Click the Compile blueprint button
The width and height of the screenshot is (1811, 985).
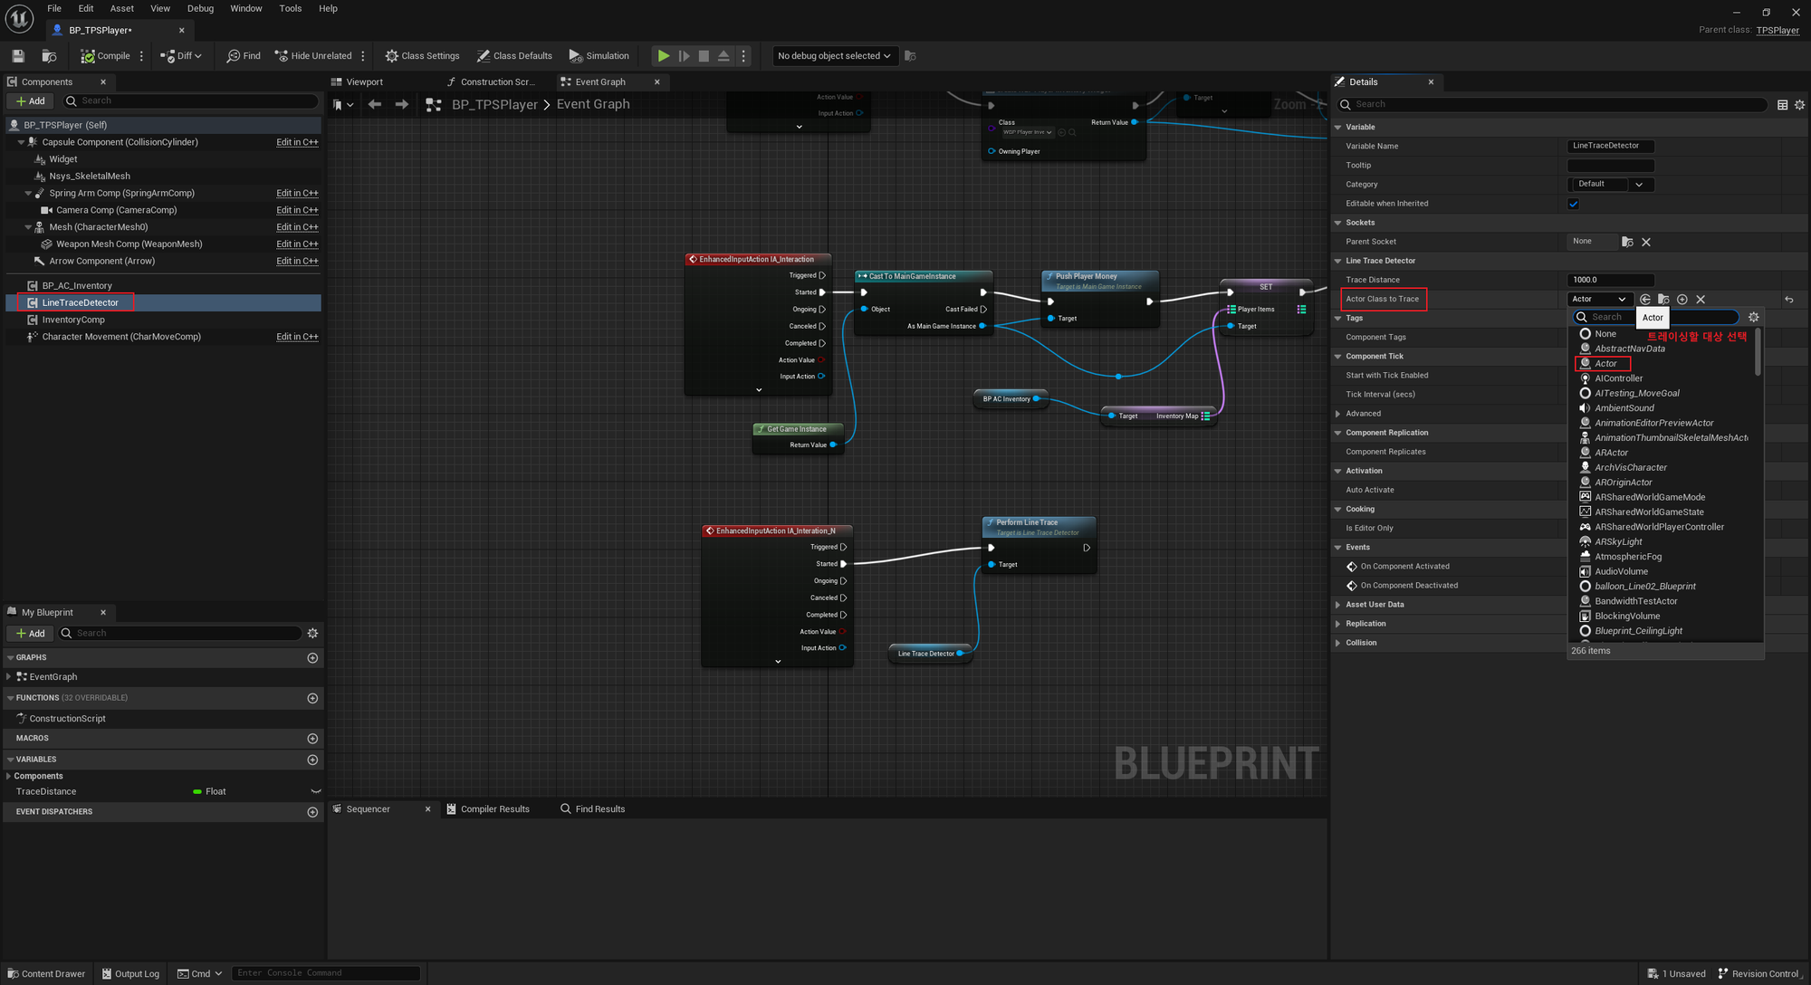coord(105,56)
